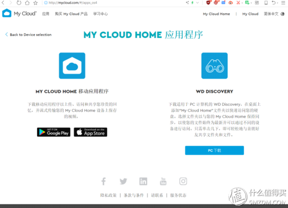
Task: Open the 应用 navigation menu item
Action: (46, 14)
